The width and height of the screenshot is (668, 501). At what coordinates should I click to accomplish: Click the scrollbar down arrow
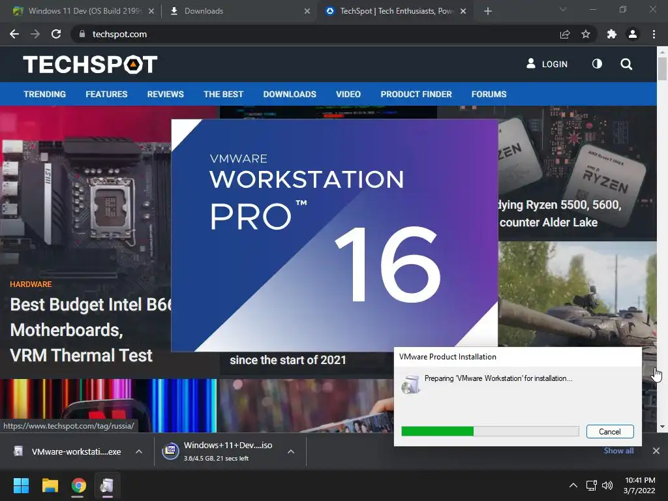662,427
